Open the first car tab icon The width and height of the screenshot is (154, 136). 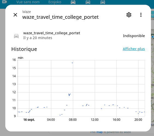pos(73,2)
